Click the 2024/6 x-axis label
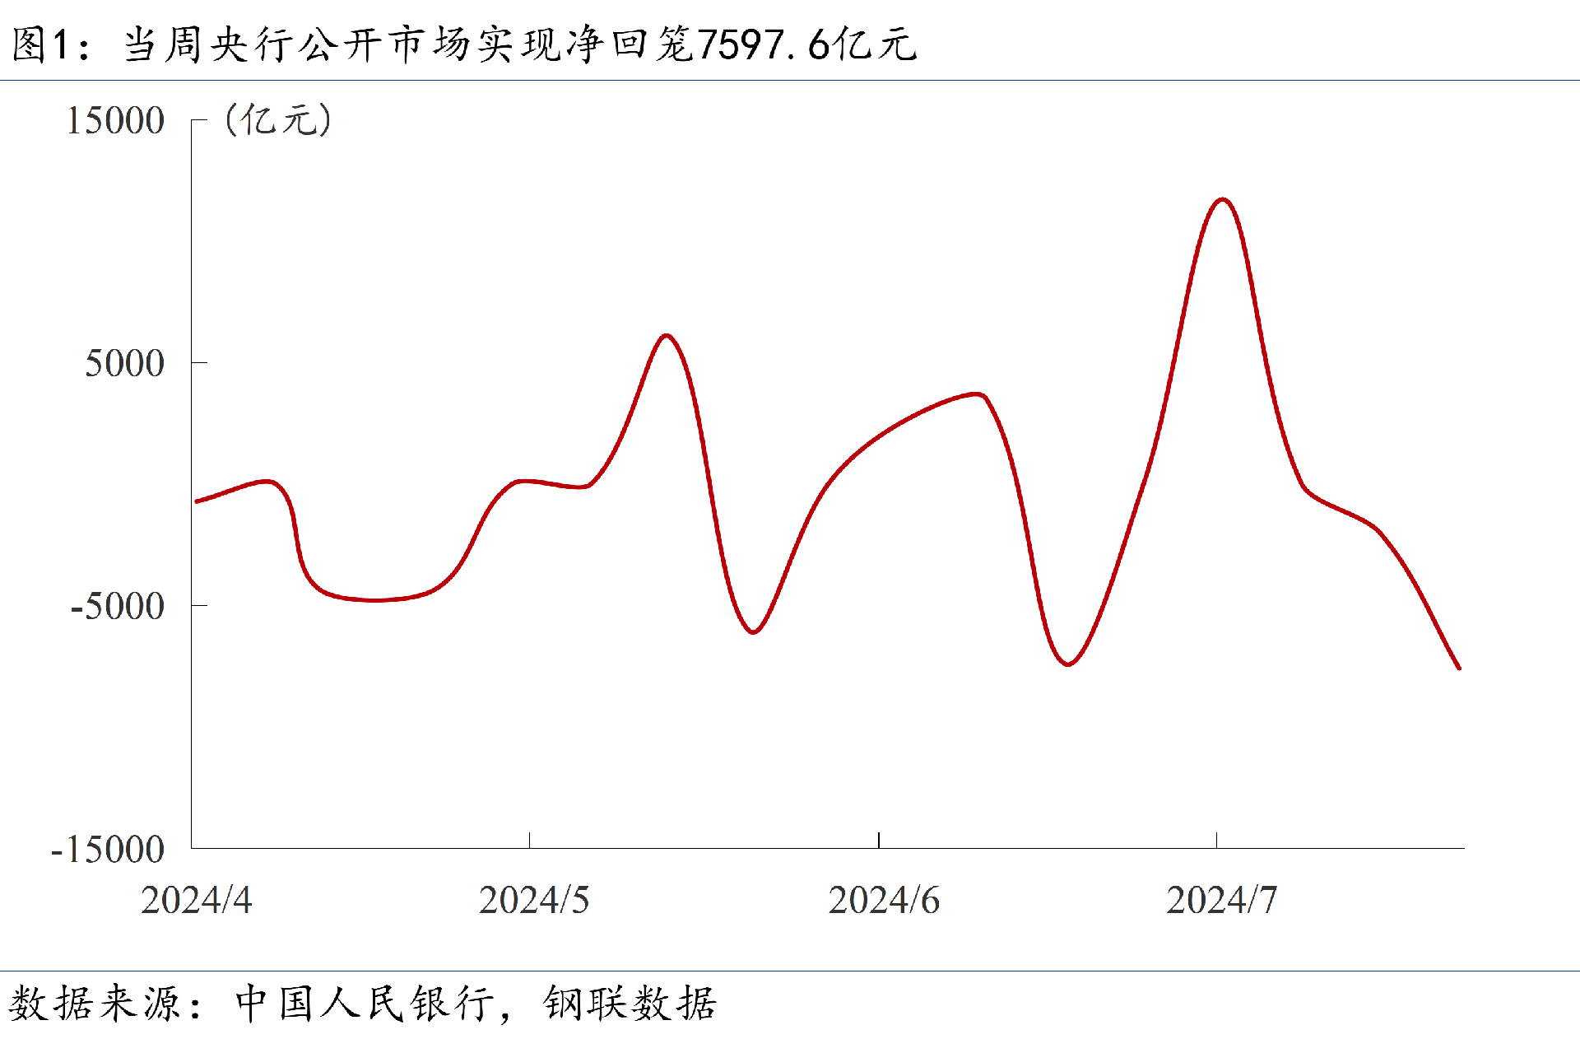 (x=884, y=900)
